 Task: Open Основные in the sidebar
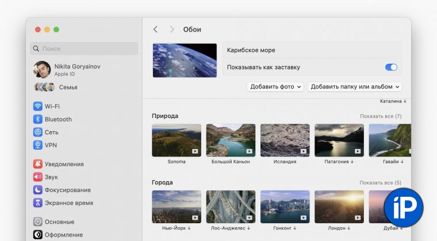pos(59,222)
